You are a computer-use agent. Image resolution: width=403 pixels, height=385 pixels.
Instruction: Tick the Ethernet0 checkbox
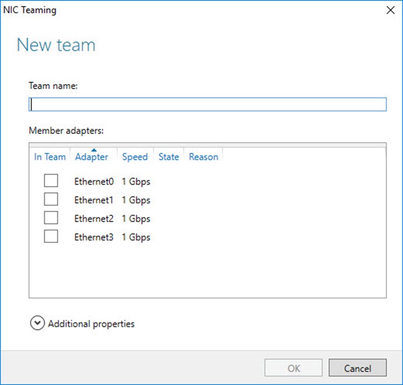click(x=51, y=180)
